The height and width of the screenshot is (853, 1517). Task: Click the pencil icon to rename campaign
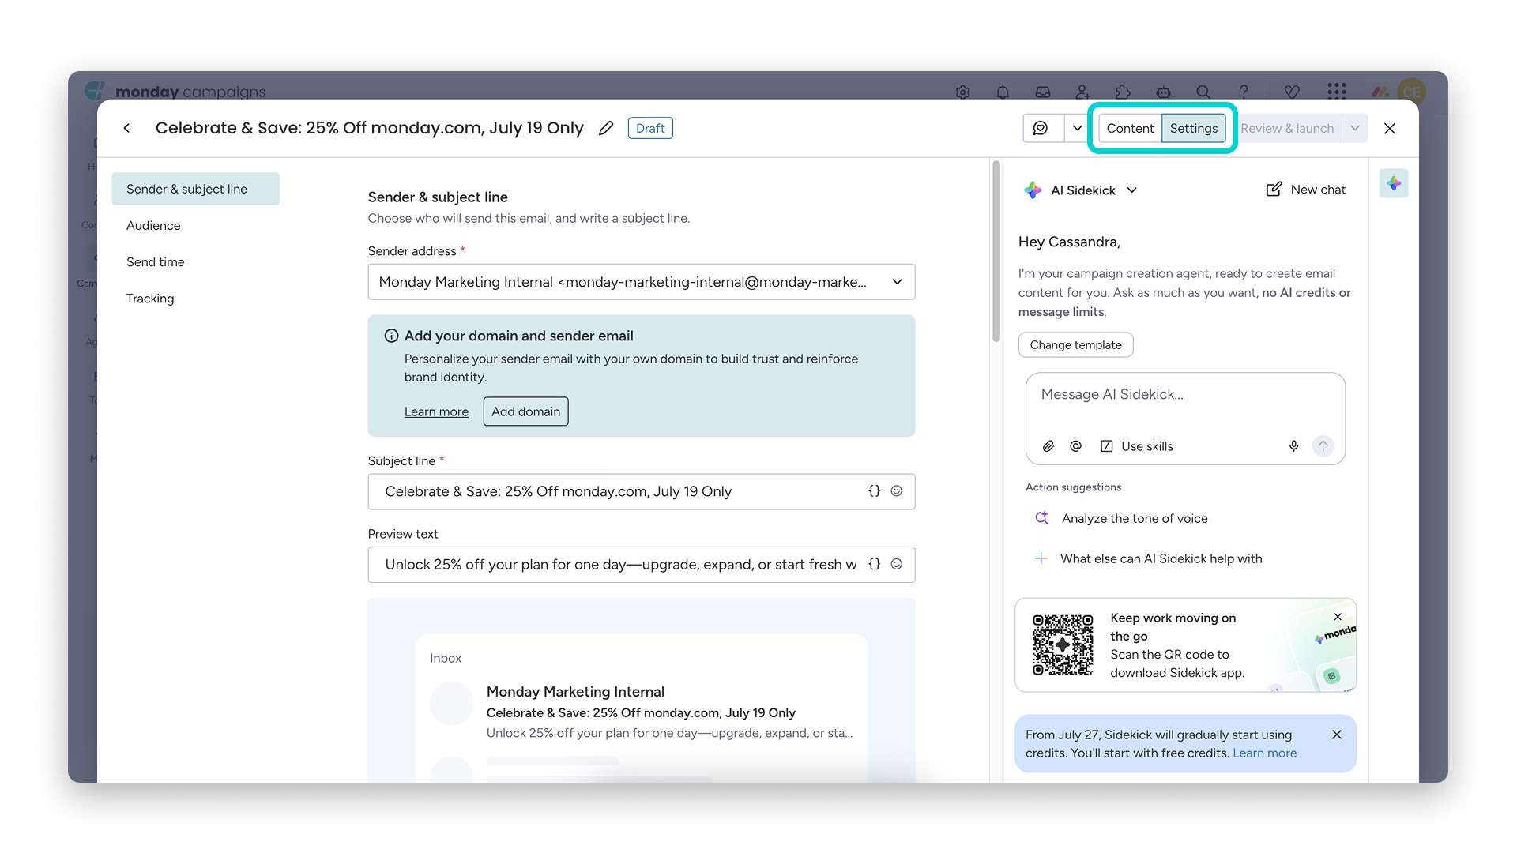606,128
